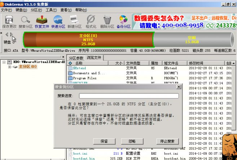Open the 分区(P) menu
237x160 pixels.
coord(36,10)
